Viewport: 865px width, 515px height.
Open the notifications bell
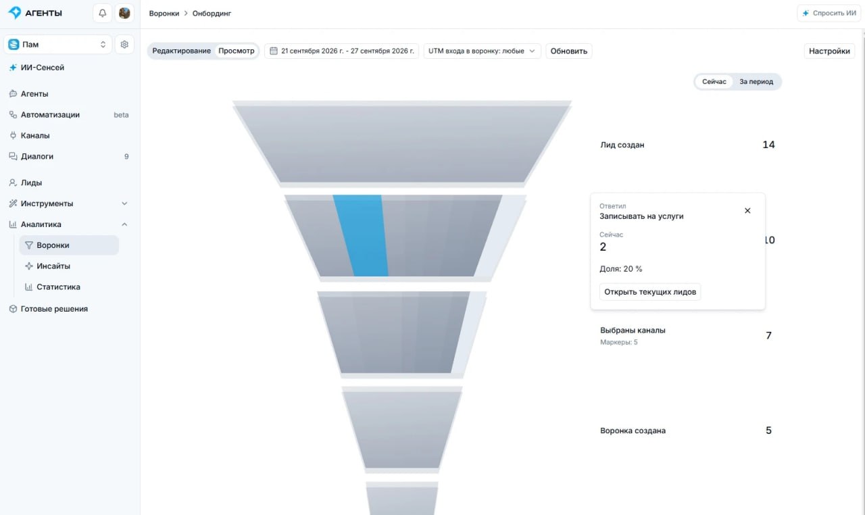(103, 13)
